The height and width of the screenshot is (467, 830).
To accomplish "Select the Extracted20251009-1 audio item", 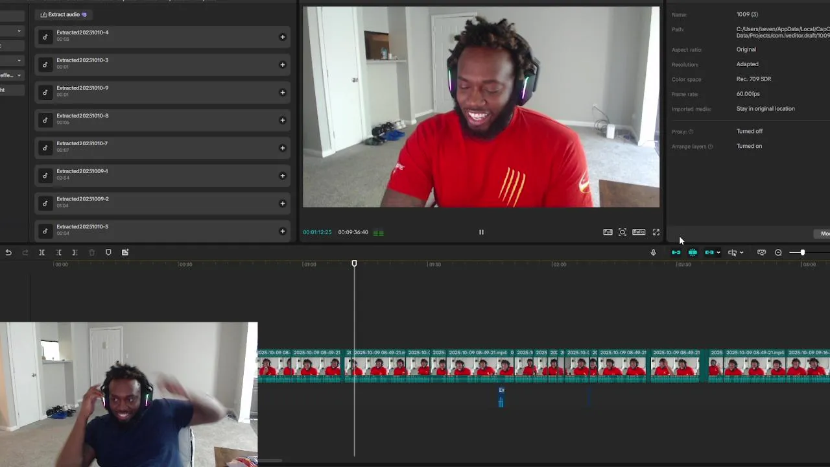I will click(x=162, y=175).
